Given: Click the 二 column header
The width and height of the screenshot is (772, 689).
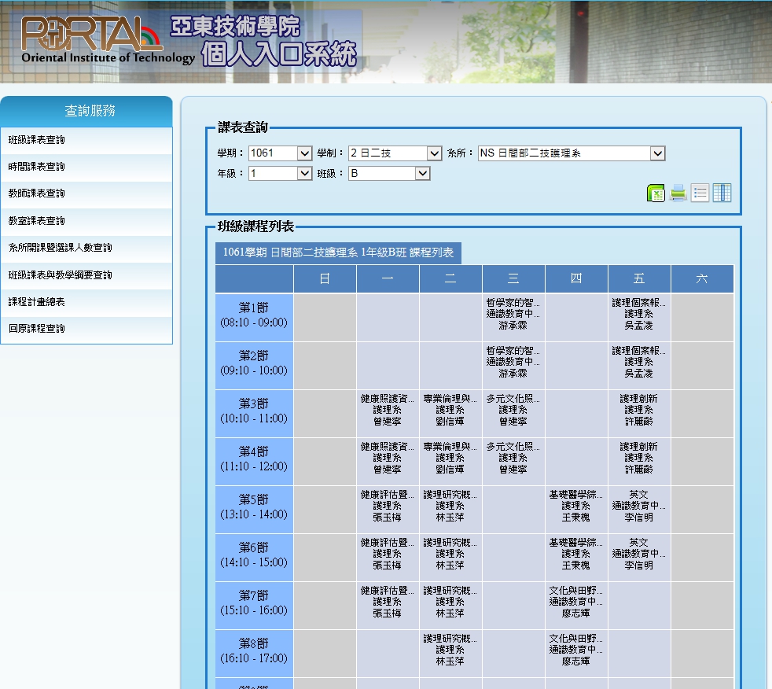Looking at the screenshot, I should pos(450,278).
